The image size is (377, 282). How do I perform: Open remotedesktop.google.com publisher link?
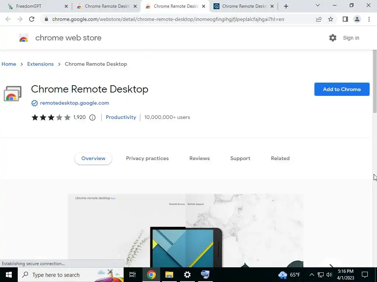[x=74, y=103]
